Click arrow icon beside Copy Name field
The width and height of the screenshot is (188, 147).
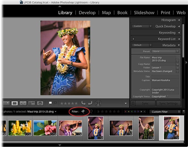pos(177,64)
